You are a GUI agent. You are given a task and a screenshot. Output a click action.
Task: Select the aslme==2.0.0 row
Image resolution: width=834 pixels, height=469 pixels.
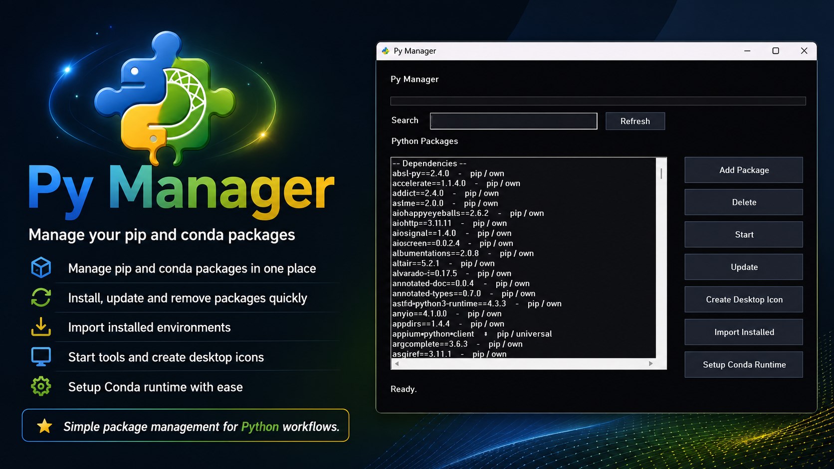coord(523,203)
